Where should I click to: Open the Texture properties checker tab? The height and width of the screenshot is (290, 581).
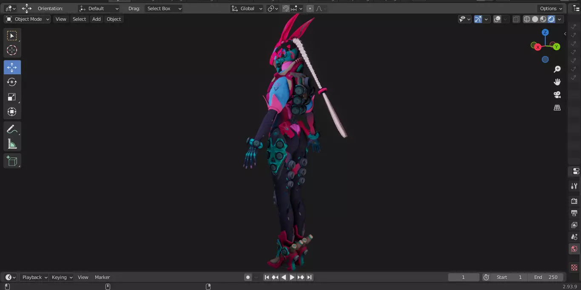coord(574,267)
